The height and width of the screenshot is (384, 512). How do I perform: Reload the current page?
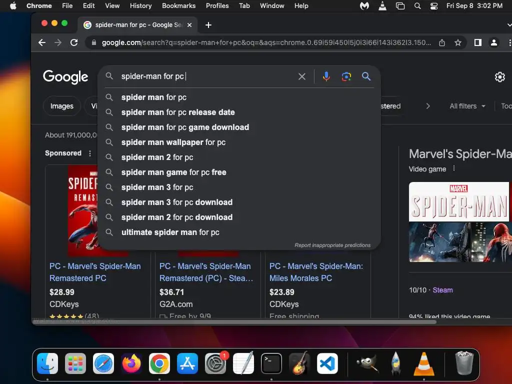click(74, 42)
